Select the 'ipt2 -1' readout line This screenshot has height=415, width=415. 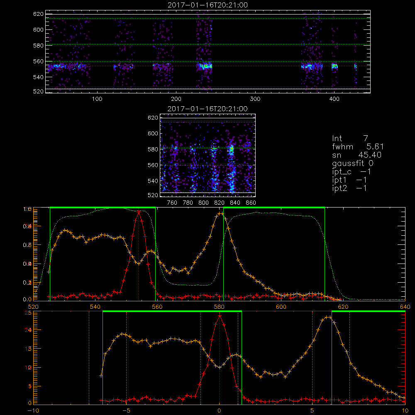(349, 188)
